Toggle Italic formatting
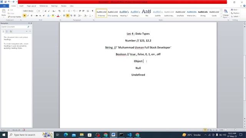The width and height of the screenshot is (246, 138). pos(28,16)
